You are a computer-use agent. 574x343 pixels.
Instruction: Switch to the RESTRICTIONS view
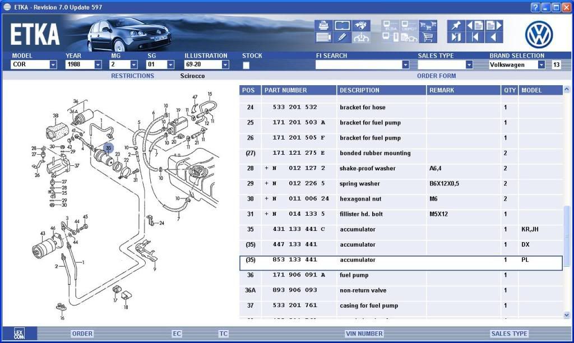point(132,76)
